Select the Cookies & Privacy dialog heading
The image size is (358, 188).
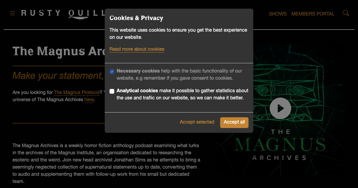[136, 18]
